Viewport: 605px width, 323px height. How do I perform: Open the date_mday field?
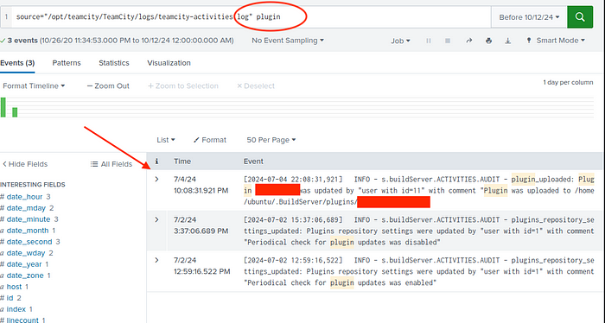click(x=26, y=208)
